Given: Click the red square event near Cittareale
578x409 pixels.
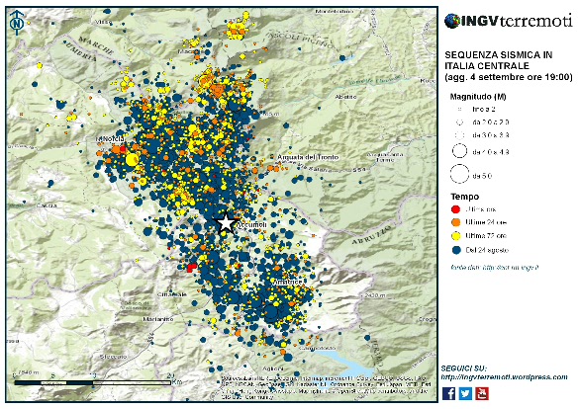Looking at the screenshot, I should point(191,268).
